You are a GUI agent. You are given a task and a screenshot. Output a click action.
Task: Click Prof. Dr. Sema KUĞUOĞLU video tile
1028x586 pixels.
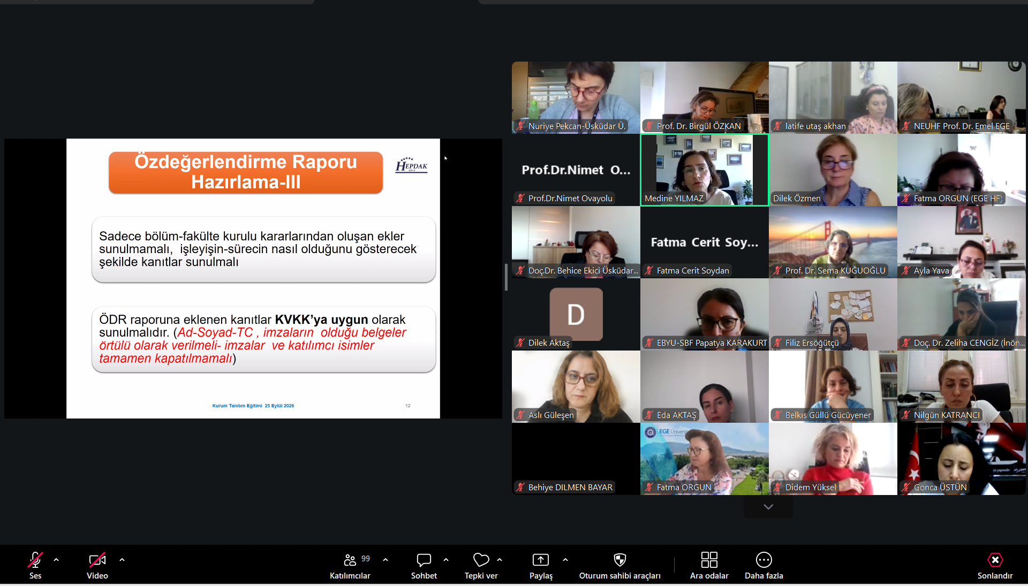pos(833,242)
